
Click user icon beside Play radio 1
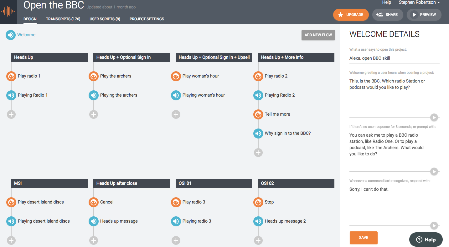pos(11,76)
